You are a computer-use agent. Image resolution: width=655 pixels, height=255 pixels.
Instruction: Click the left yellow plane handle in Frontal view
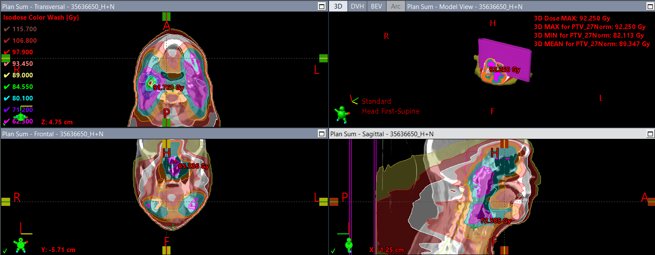click(6, 202)
